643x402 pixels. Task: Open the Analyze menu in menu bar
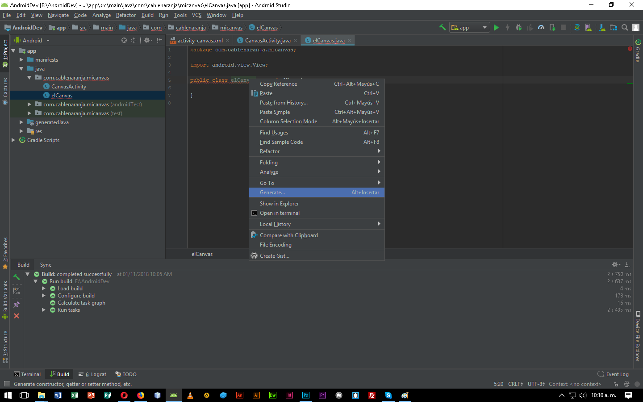101,15
